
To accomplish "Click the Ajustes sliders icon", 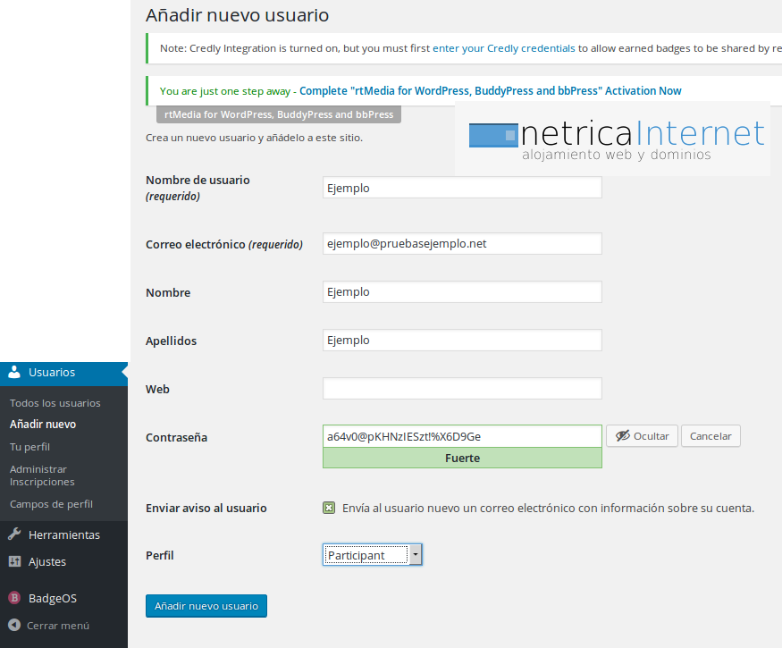I will point(14,561).
